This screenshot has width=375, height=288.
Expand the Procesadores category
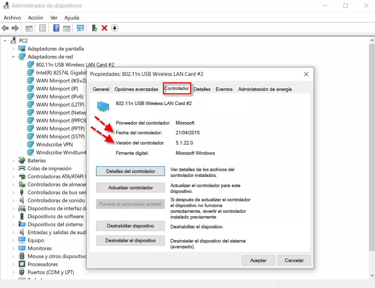coord(13,264)
